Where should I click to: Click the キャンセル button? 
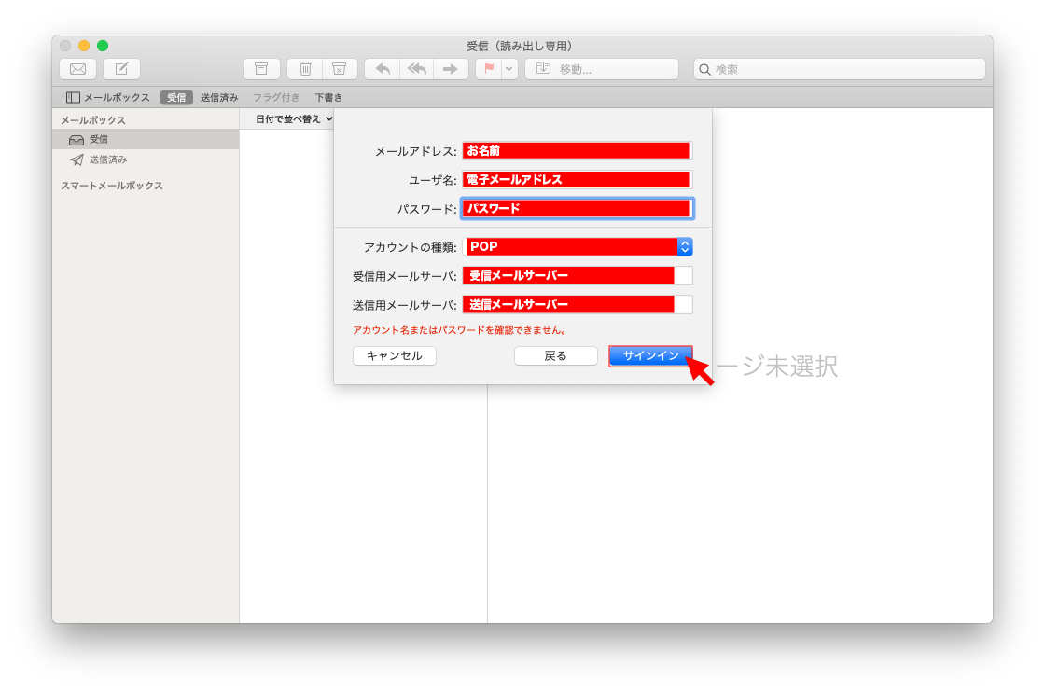click(x=394, y=355)
